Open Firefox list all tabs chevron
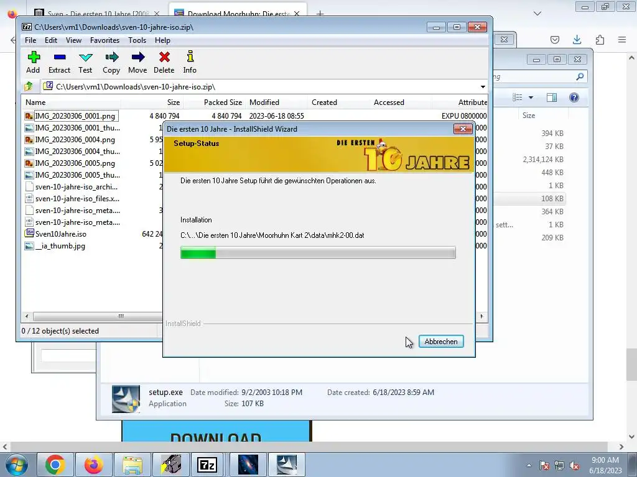This screenshot has width=637, height=477. [x=537, y=14]
